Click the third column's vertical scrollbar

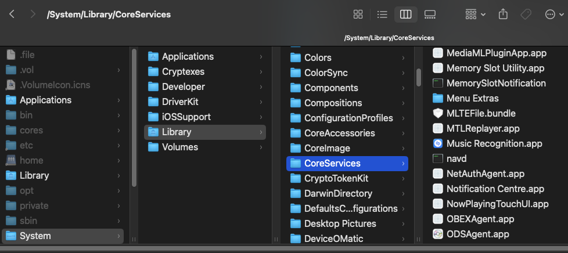pos(418,77)
